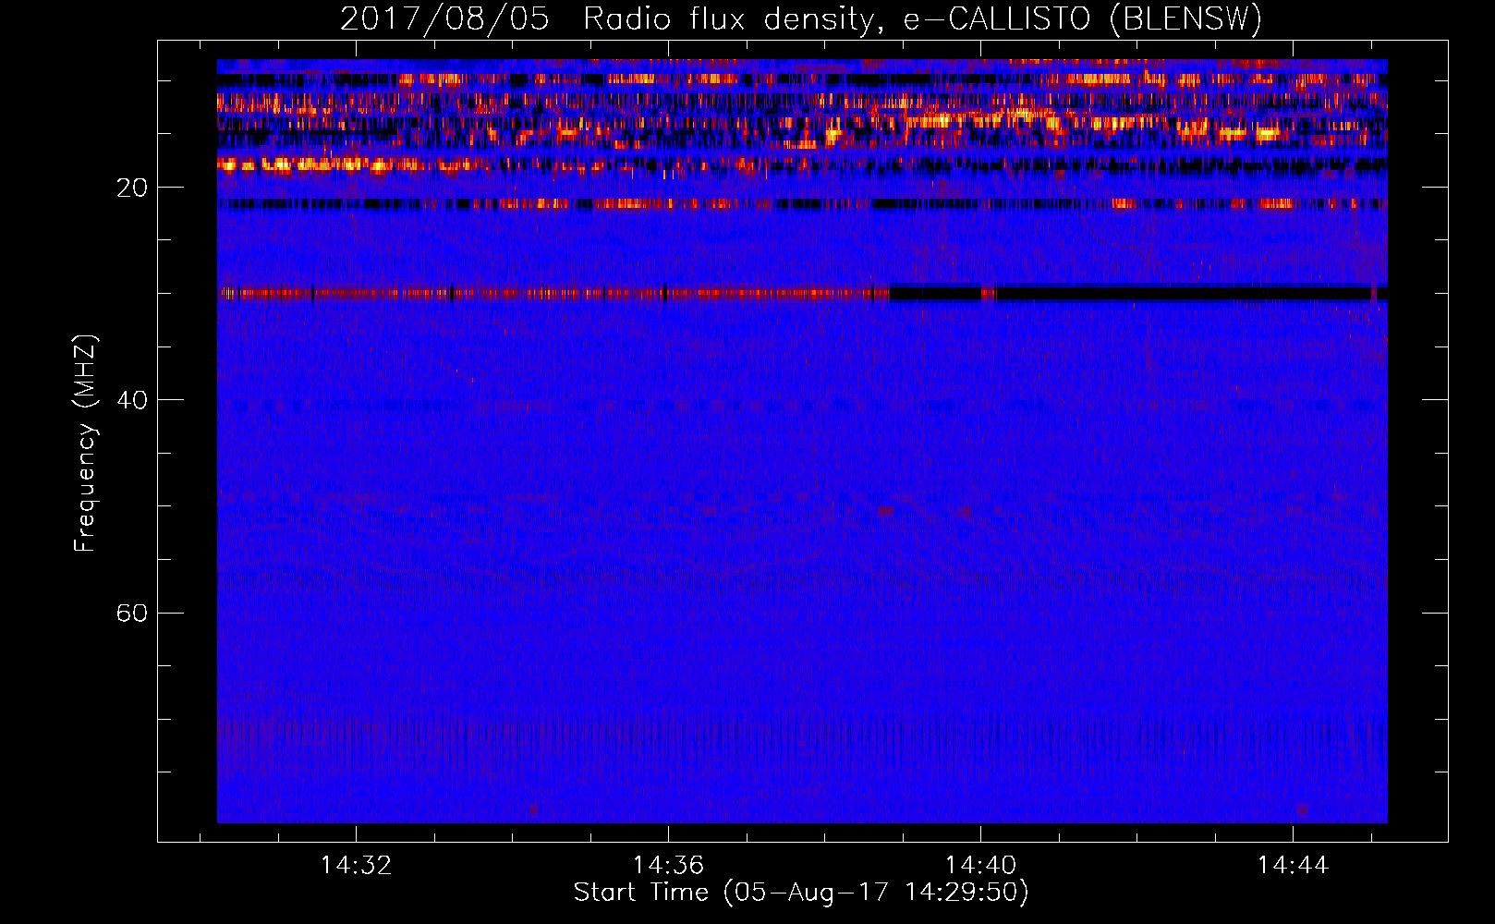1495x924 pixels.
Task: Click the 'Frequency (MHZ)' axis label
Action: pyautogui.click(x=85, y=444)
